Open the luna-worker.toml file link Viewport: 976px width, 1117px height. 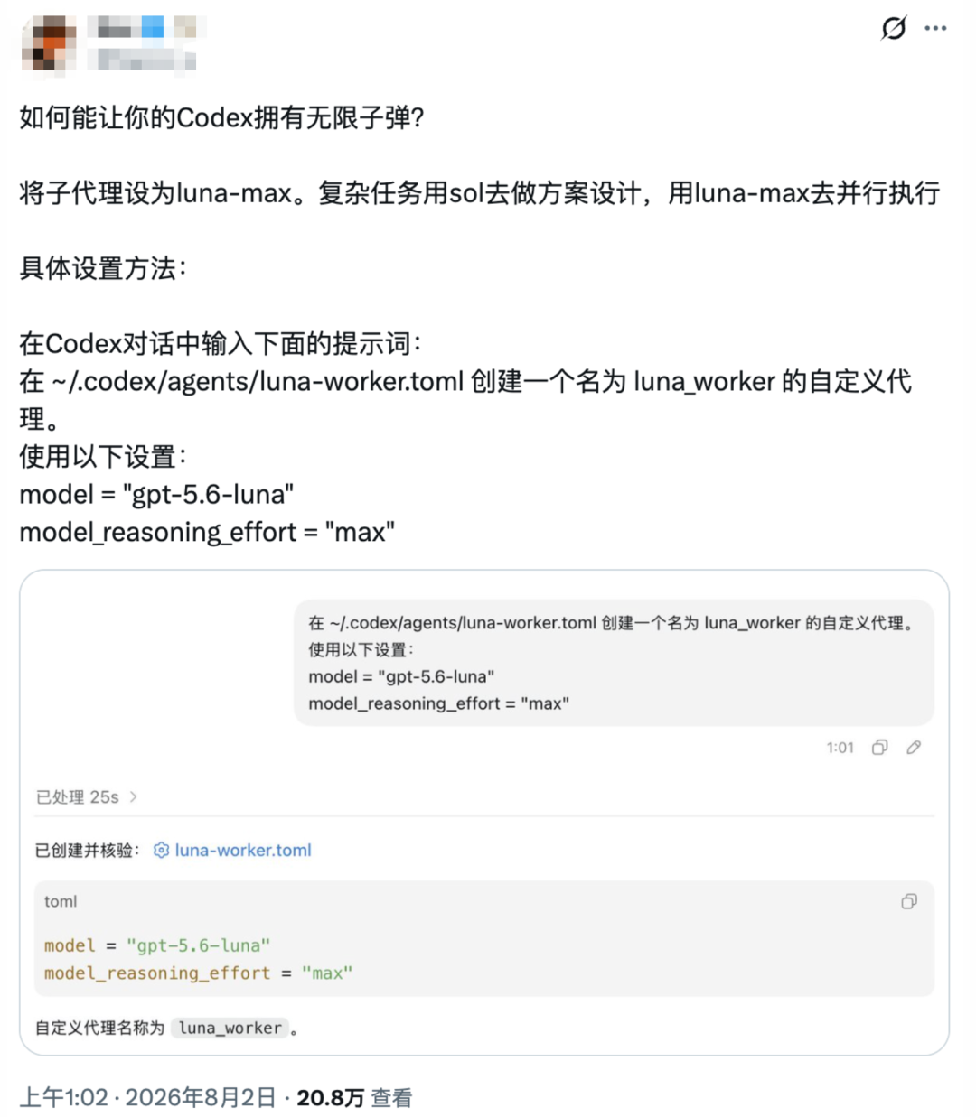click(x=243, y=850)
